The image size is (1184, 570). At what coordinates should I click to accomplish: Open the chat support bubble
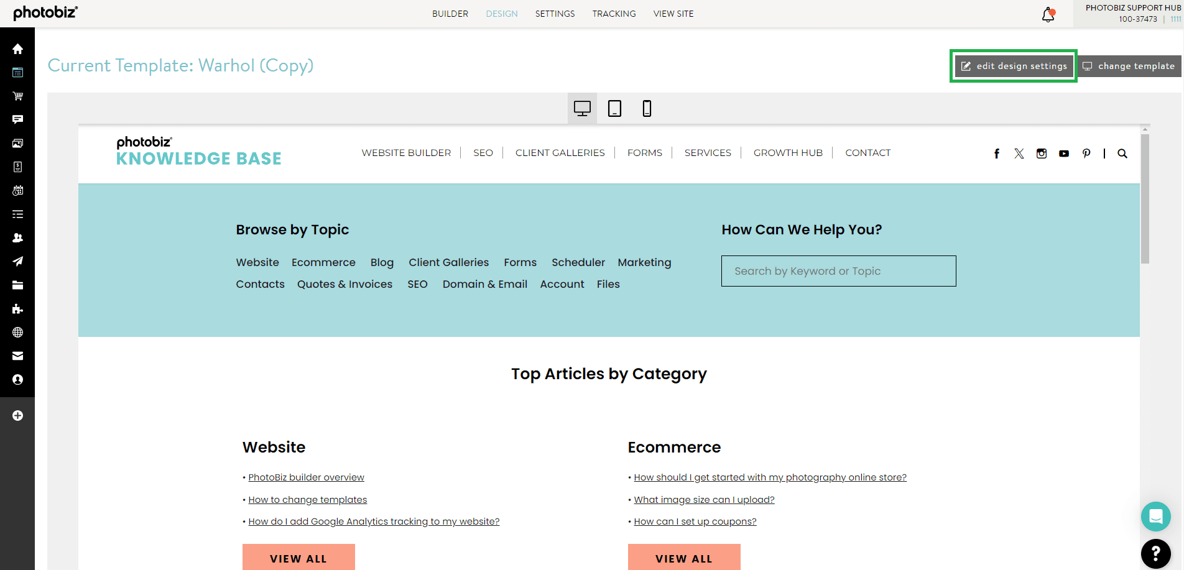click(1156, 517)
